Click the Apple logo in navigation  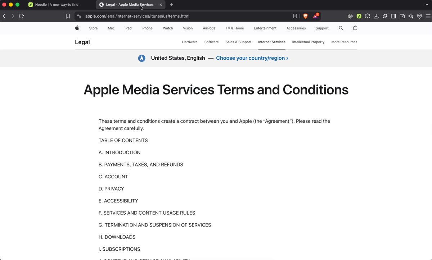click(x=77, y=28)
